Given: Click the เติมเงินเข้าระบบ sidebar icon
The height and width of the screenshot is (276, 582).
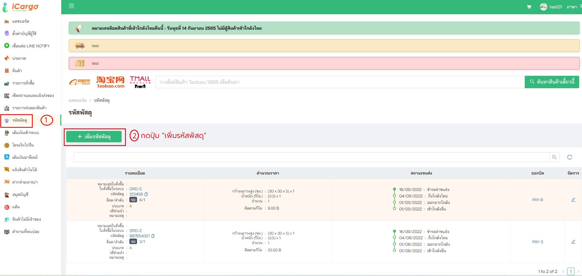Looking at the screenshot, I should coord(7,133).
